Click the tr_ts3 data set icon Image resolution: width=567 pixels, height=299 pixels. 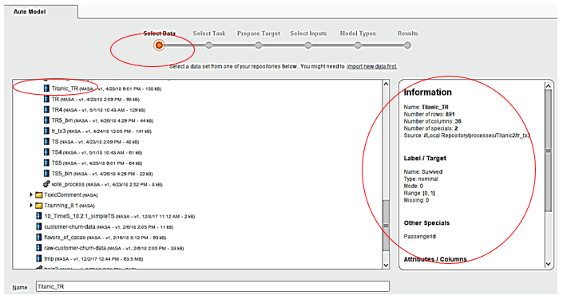coord(46,131)
